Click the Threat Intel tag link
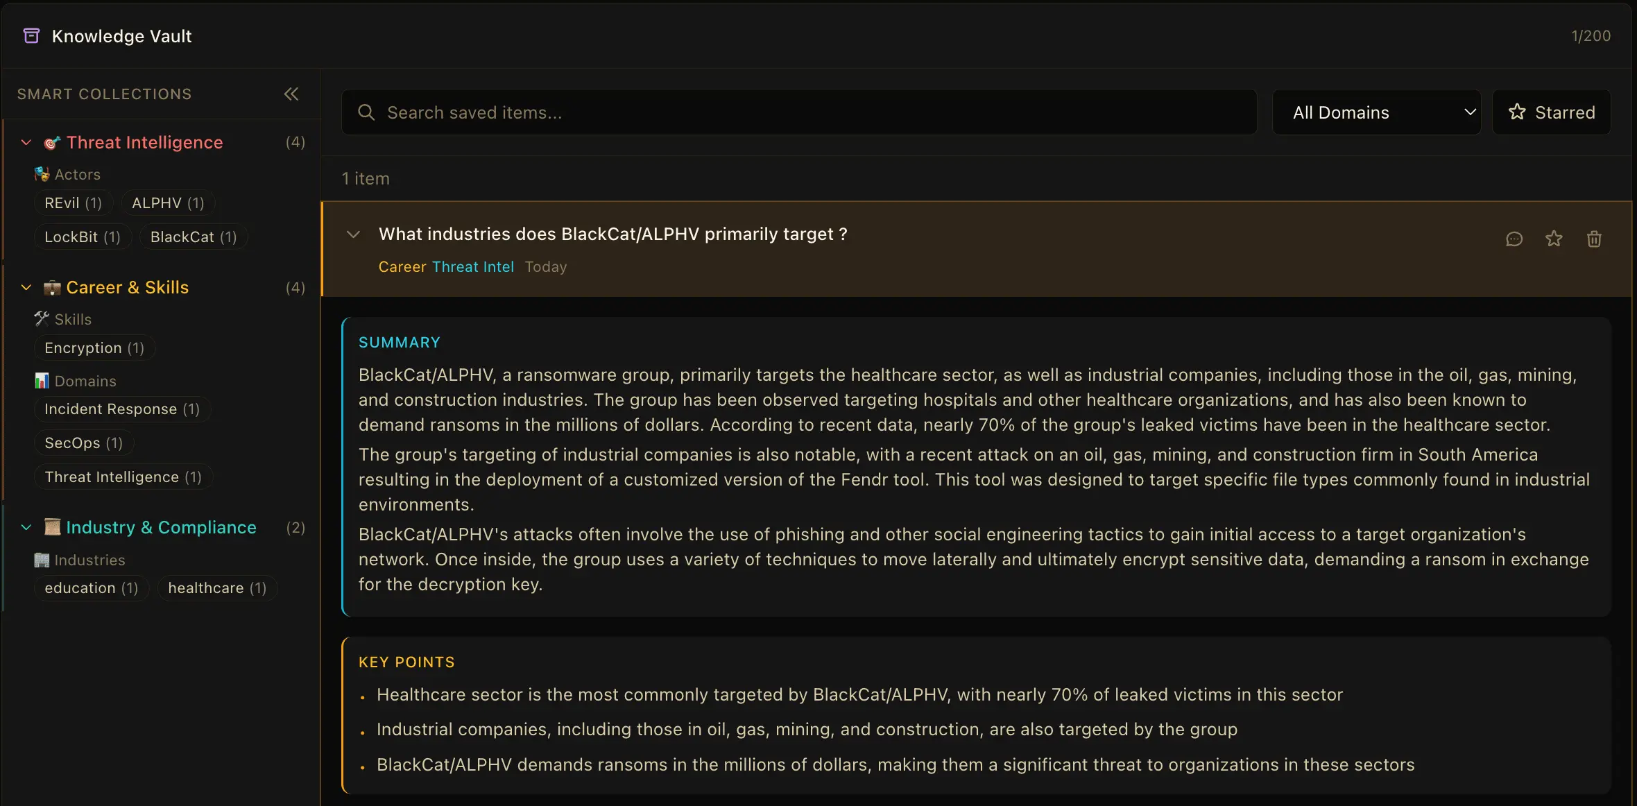This screenshot has width=1637, height=806. point(473,267)
